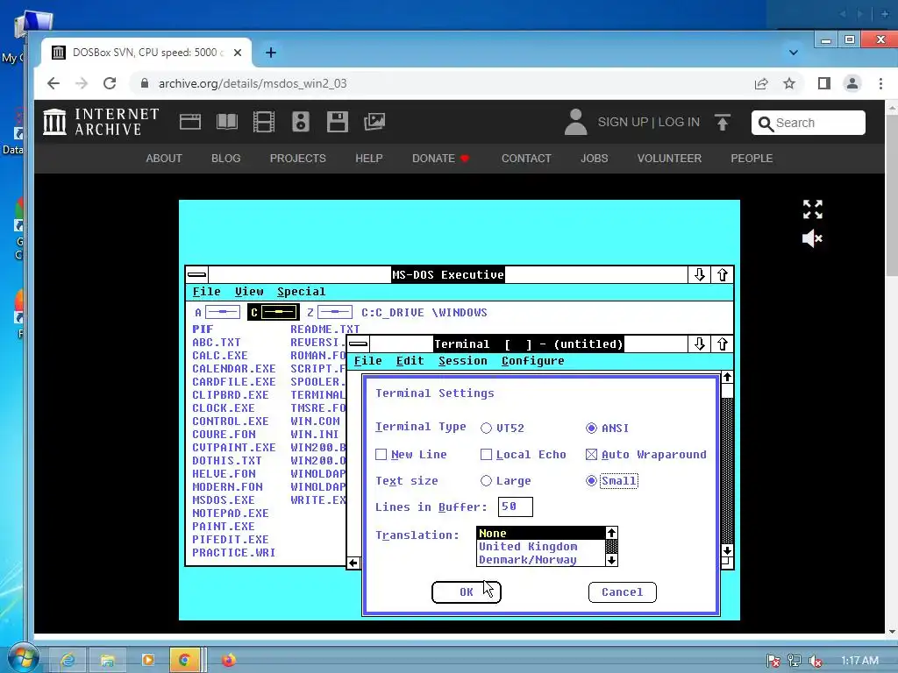Open the Texts book icon
The image size is (898, 673).
click(x=227, y=122)
